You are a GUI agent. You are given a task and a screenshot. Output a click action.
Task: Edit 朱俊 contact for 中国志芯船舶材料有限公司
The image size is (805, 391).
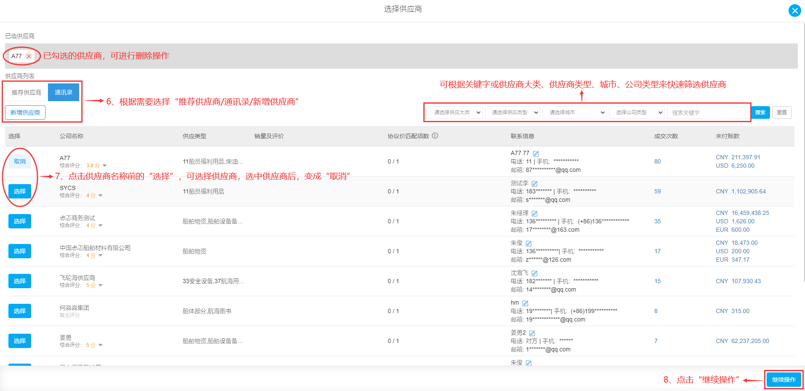click(x=529, y=244)
